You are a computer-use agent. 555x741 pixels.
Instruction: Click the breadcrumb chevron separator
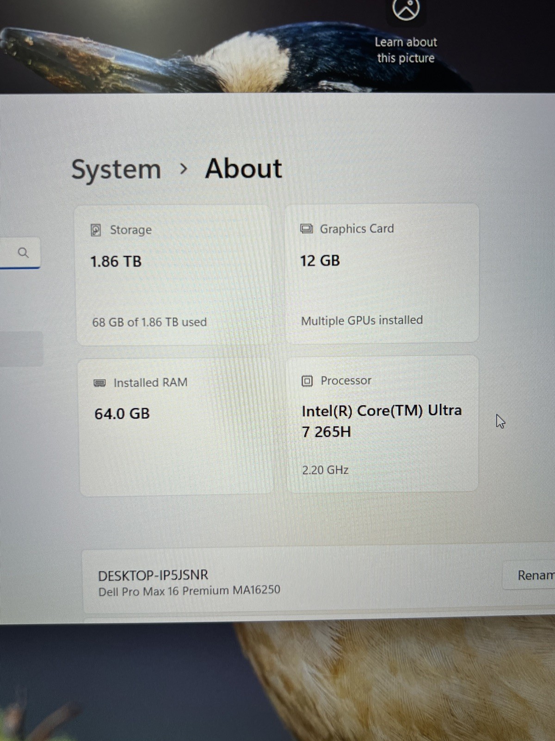184,169
